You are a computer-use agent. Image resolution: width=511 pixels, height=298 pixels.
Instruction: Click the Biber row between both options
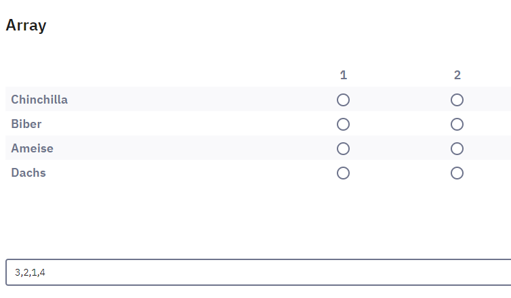pos(400,125)
